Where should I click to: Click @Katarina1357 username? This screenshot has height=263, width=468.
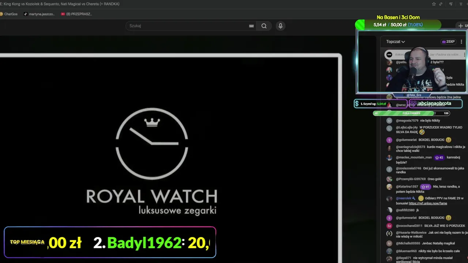[x=407, y=187]
